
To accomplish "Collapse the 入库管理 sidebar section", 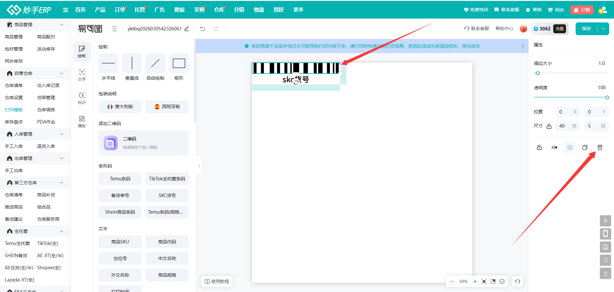I will point(62,134).
